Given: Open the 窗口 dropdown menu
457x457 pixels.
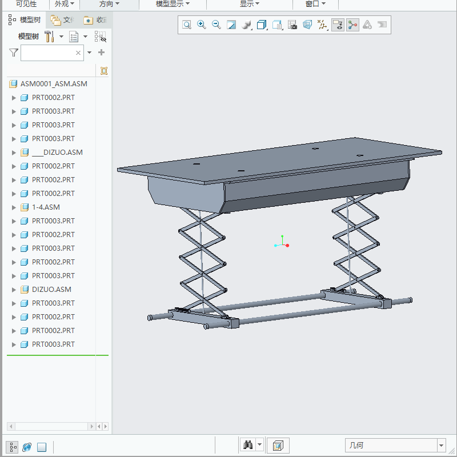Looking at the screenshot, I should pos(315,4).
